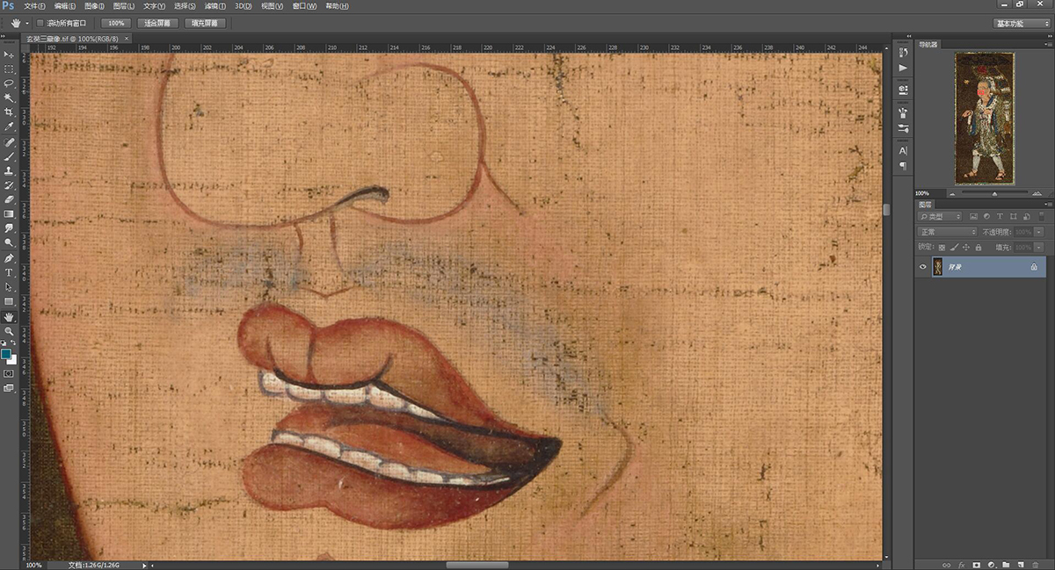Toggle lock position icon
Image resolution: width=1055 pixels, height=570 pixels.
(966, 248)
